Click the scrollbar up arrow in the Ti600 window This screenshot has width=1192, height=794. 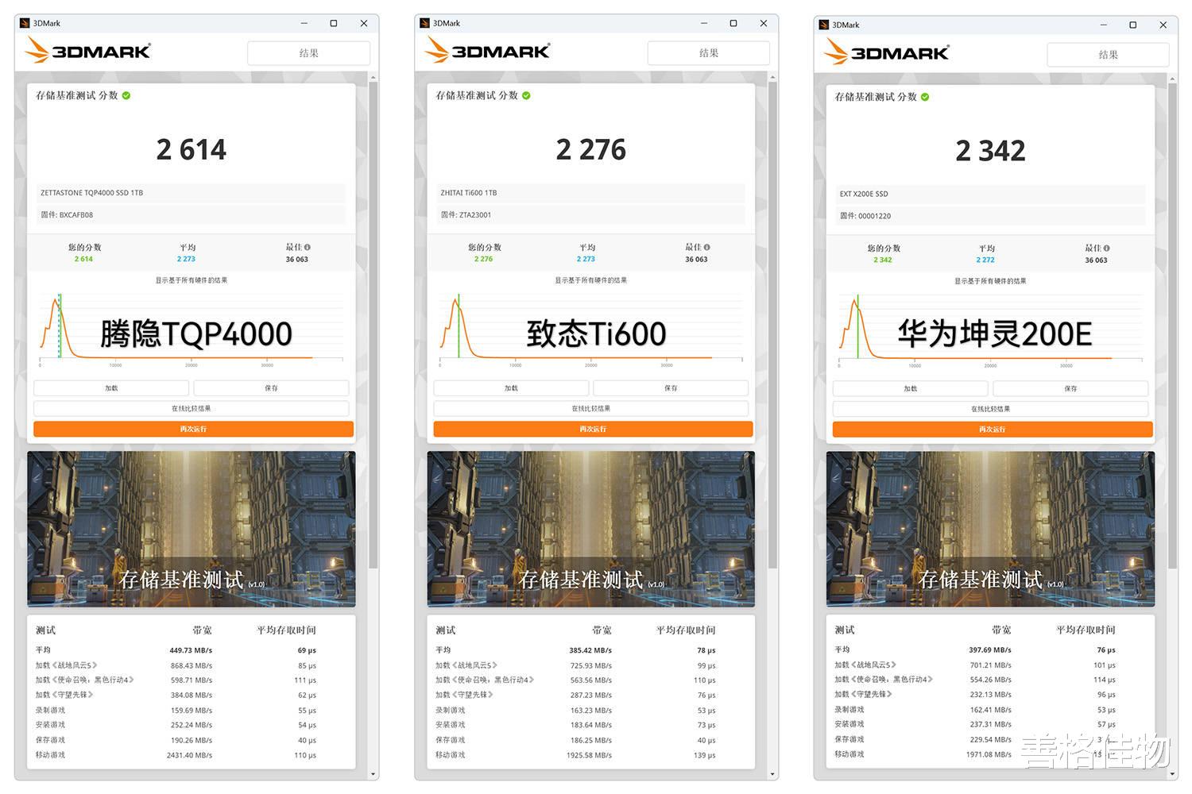tap(773, 77)
